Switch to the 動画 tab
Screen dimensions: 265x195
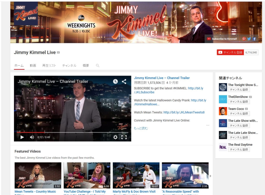coord(33,66)
